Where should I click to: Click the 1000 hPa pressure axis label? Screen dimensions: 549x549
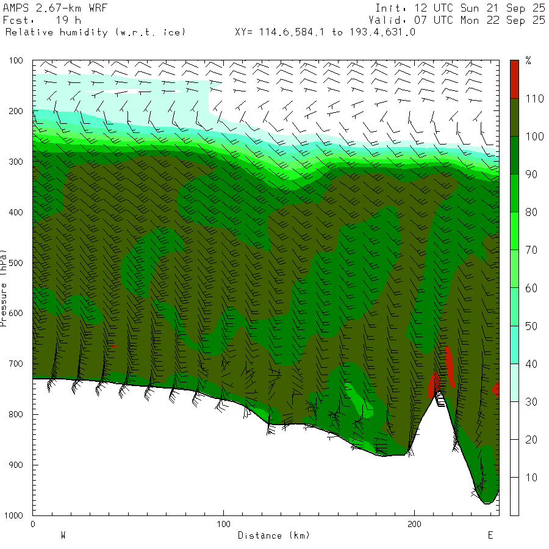click(x=13, y=515)
